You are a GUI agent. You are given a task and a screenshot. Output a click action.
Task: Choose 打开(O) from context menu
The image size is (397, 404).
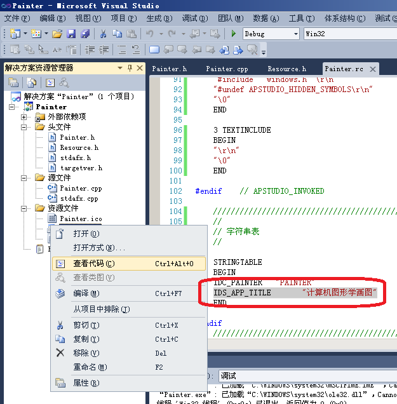pos(129,234)
